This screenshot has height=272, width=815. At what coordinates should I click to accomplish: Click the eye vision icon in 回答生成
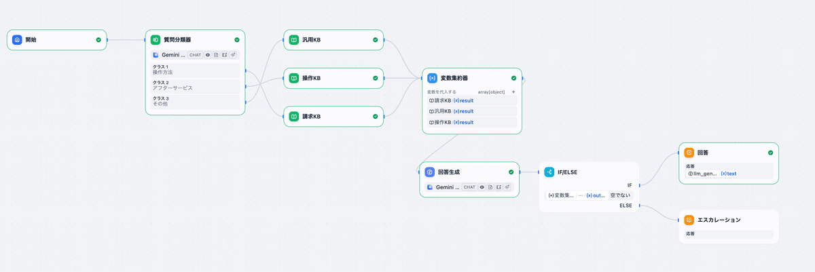click(482, 187)
